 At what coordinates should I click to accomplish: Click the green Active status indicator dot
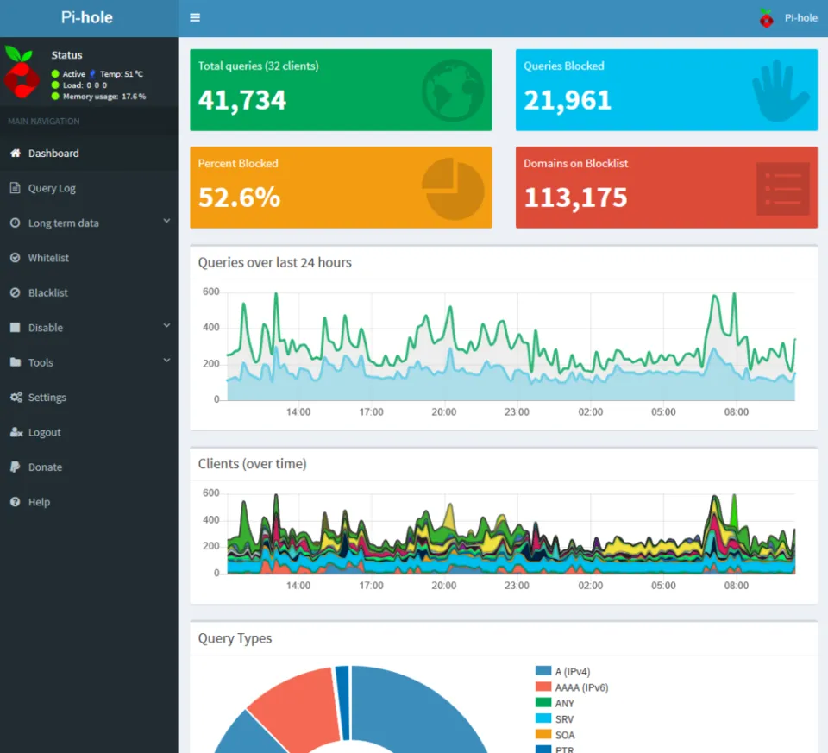tap(55, 74)
